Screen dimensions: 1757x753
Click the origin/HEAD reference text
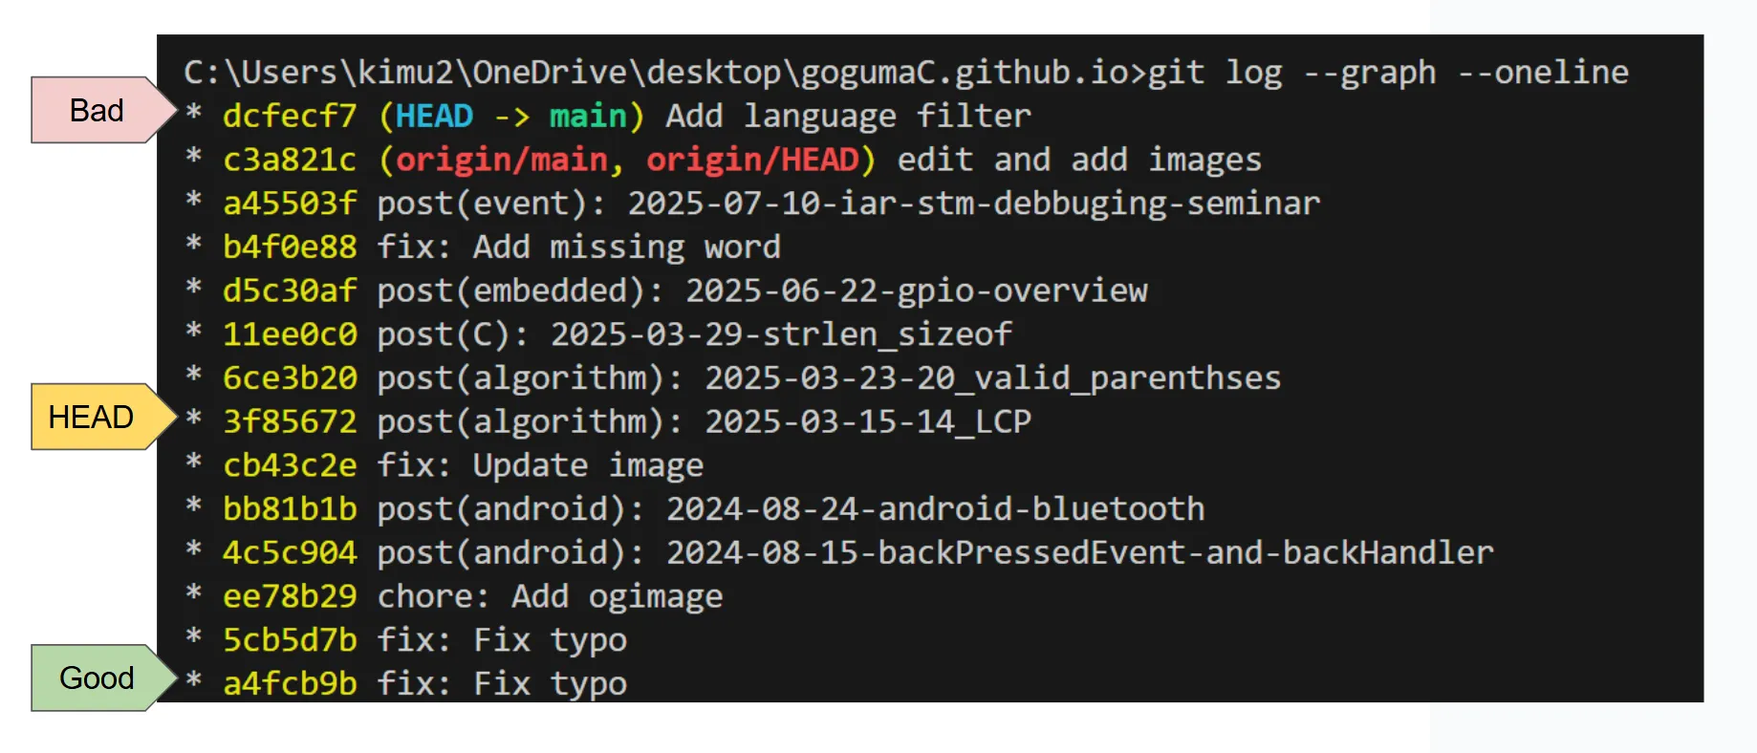coord(752,160)
